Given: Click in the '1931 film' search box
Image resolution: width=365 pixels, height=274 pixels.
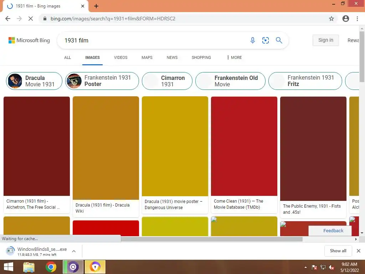Looking at the screenshot, I should [154, 40].
